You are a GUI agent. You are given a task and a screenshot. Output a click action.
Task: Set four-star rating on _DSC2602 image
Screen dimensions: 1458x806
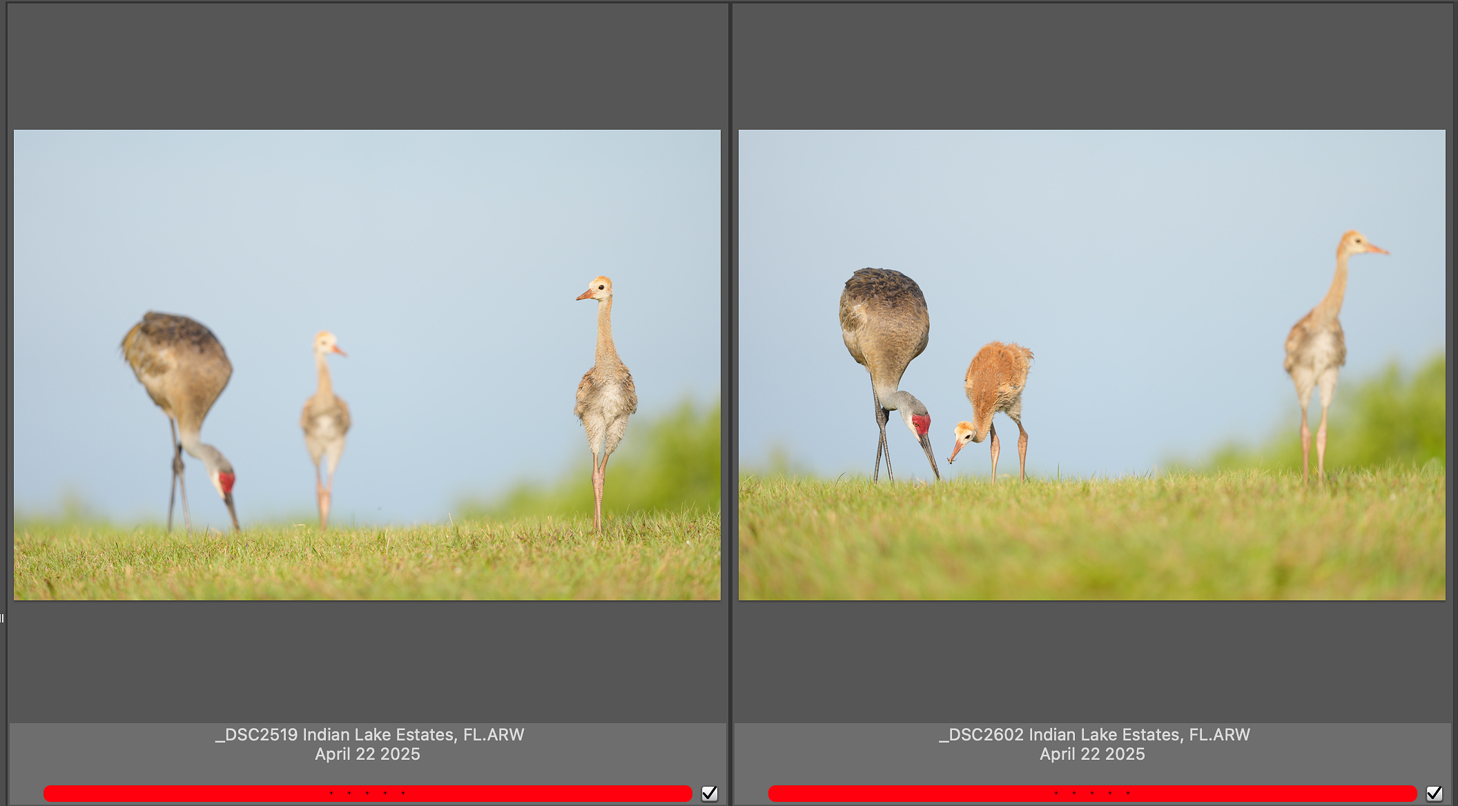(1110, 793)
